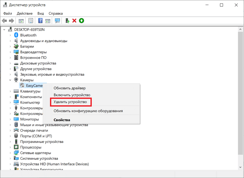Choose Удалить устройство in context menu
This screenshot has height=178, width=244.
(70, 102)
